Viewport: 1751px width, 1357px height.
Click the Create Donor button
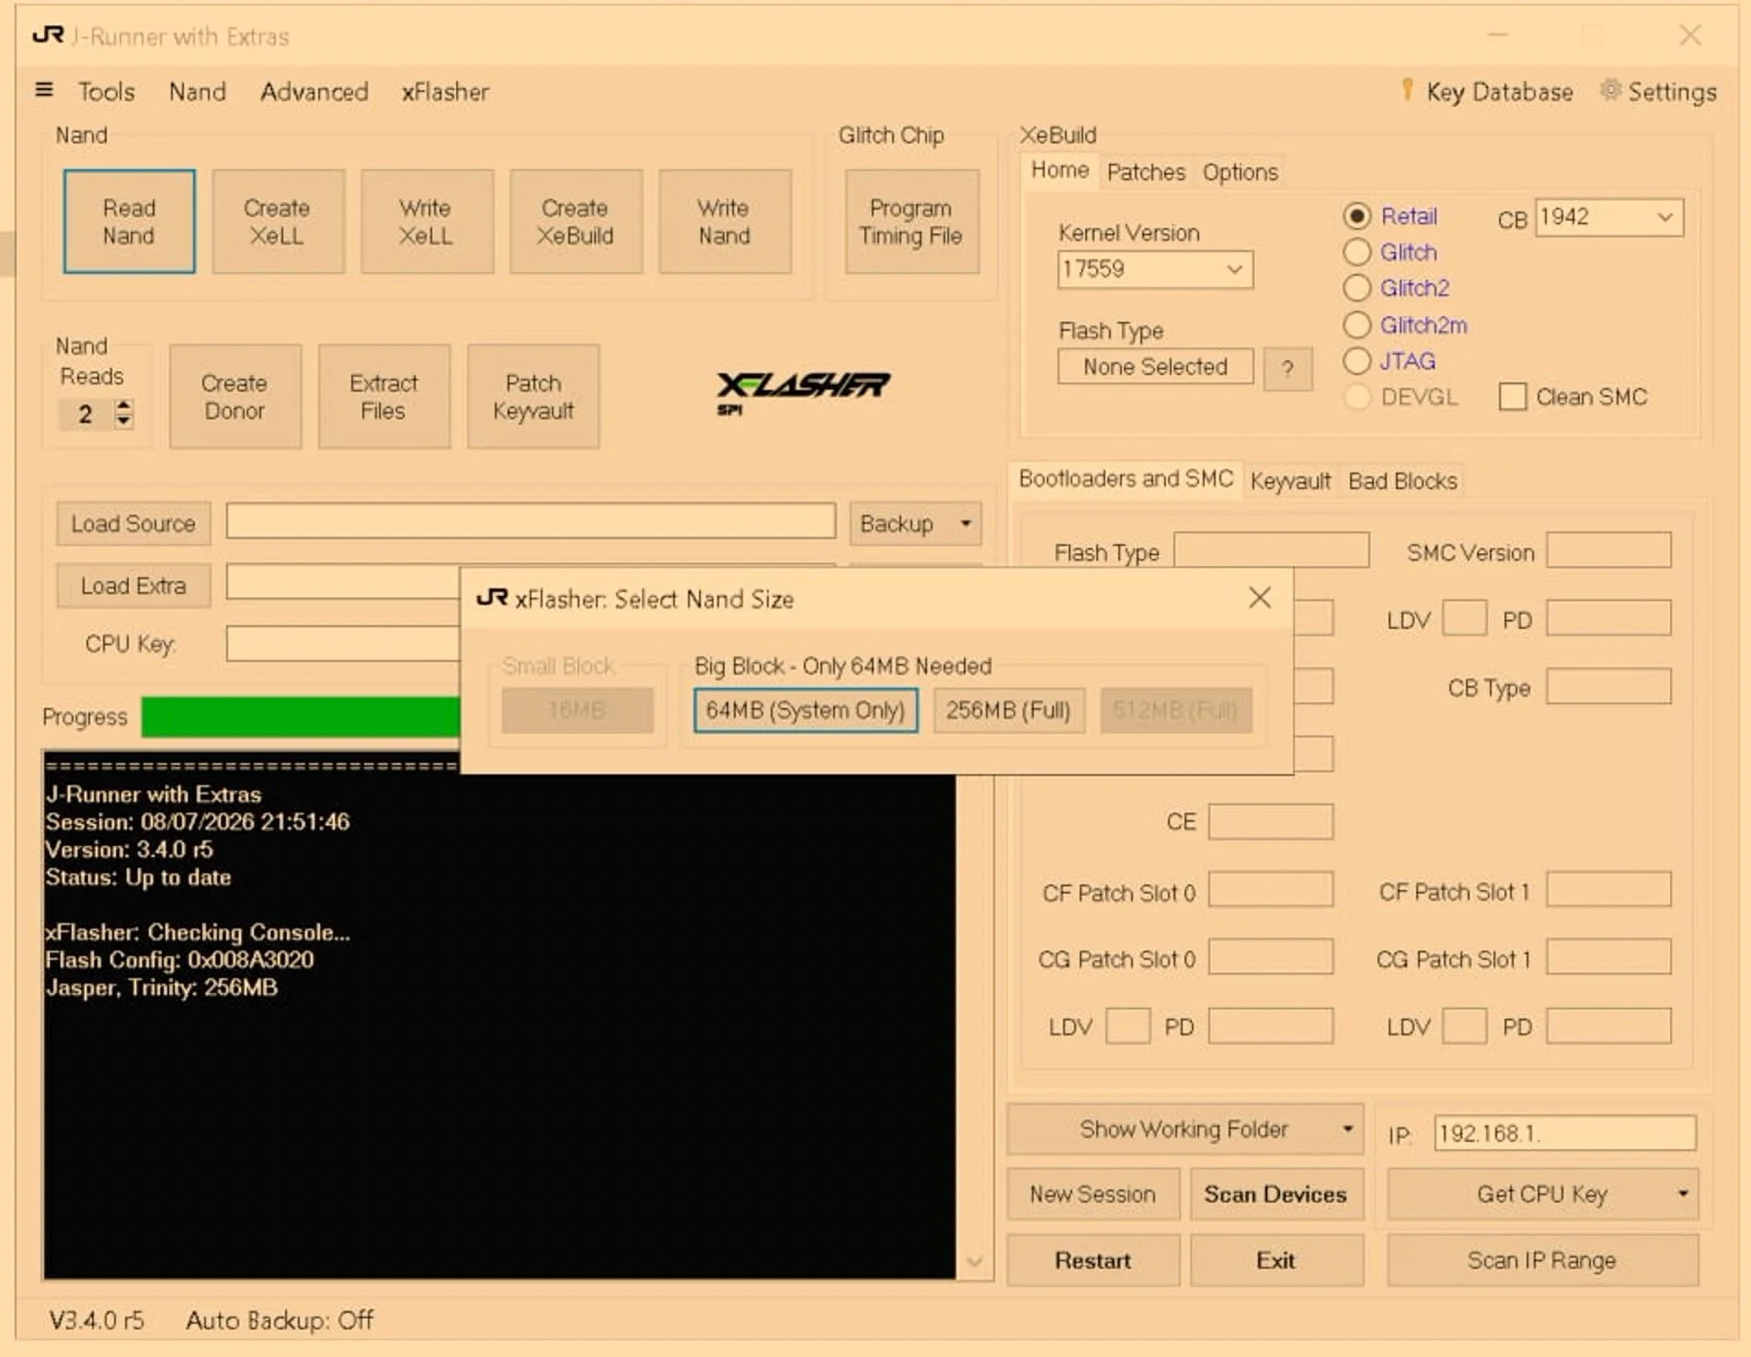click(x=235, y=396)
